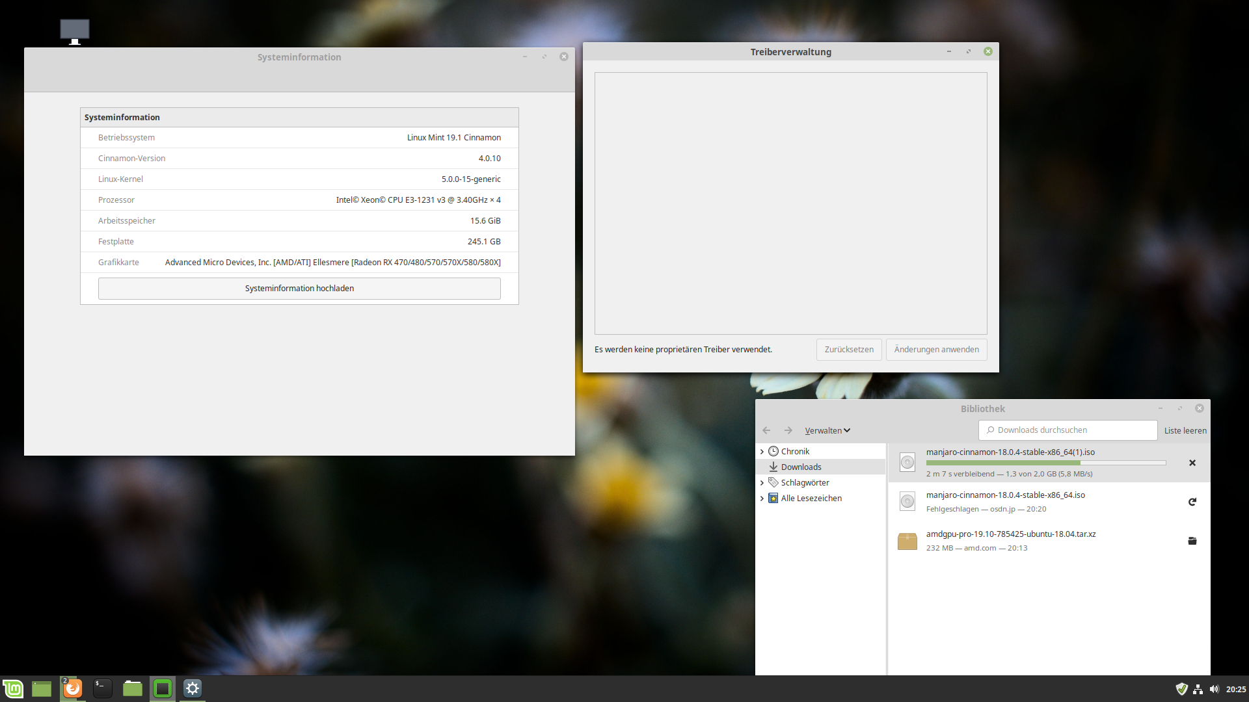Click the Downloads durchsuchen search field
Screen dimensions: 1249x702
click(1068, 430)
